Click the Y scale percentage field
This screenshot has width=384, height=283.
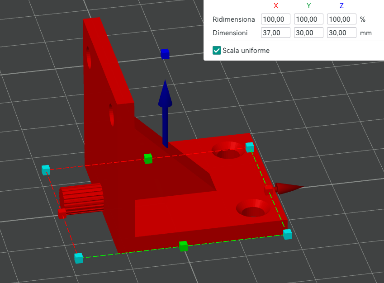click(x=308, y=19)
